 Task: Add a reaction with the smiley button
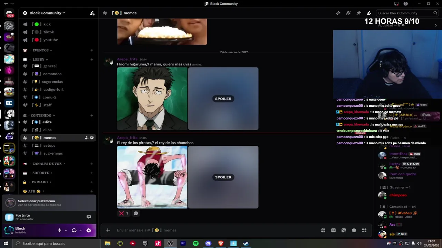coord(136,213)
